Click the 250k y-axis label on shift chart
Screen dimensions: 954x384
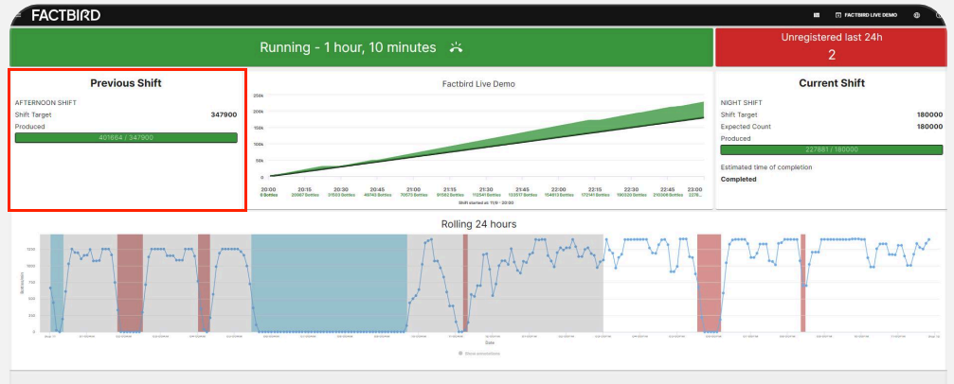(x=259, y=96)
